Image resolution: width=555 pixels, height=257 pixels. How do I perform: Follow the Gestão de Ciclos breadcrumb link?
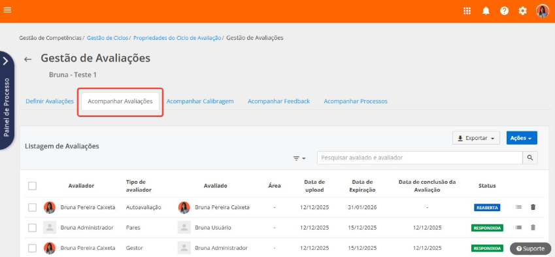tap(107, 38)
